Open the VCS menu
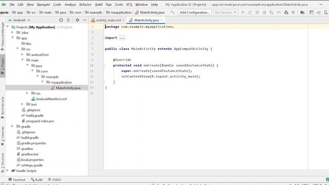Screen dimensions: 329x185 129,5
